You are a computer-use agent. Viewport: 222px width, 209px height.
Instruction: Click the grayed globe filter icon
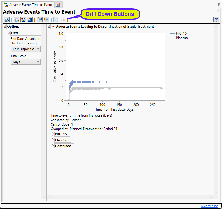coord(56,20)
